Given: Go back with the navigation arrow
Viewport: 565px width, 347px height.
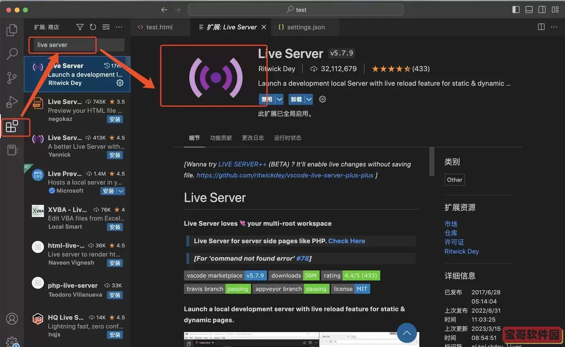Looking at the screenshot, I should 164,10.
